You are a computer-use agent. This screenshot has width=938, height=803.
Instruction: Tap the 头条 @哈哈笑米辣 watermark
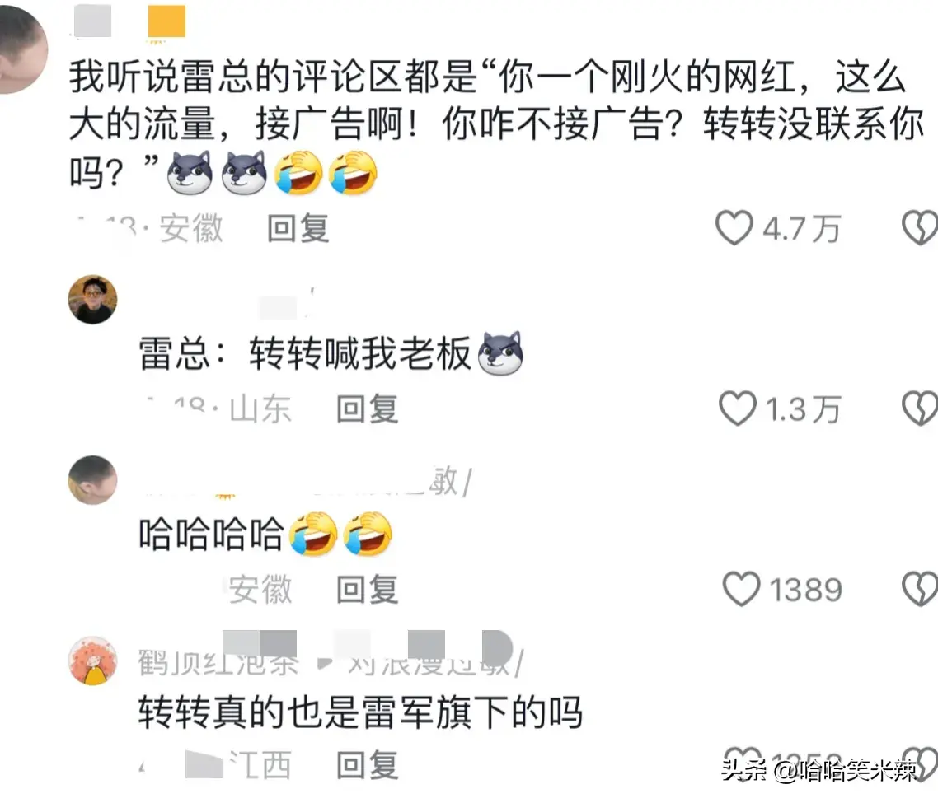[x=819, y=770]
